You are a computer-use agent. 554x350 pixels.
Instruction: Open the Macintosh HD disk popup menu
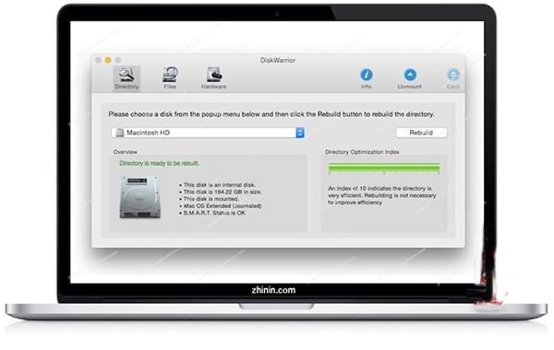(208, 133)
